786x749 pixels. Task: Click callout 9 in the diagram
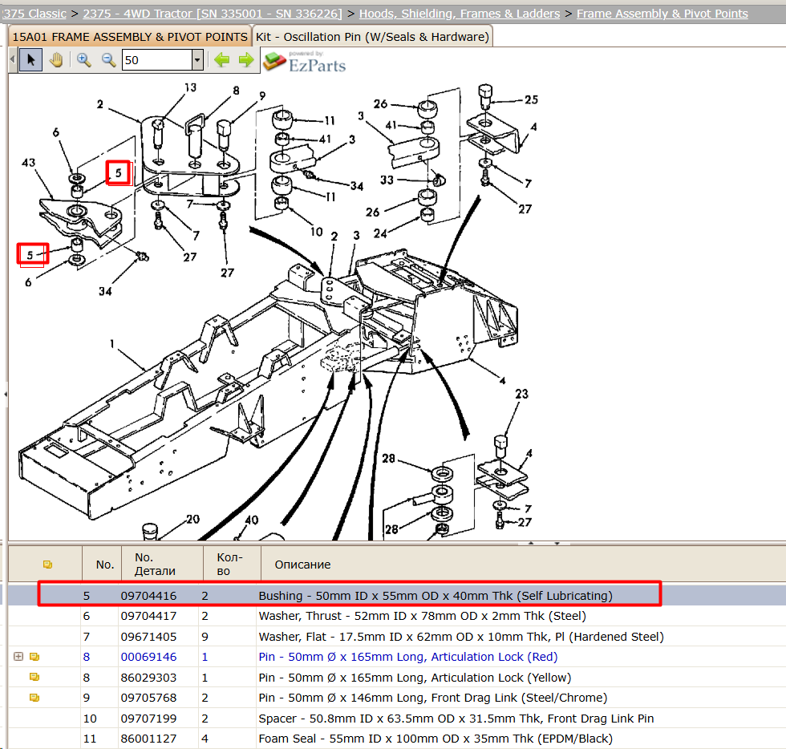click(263, 95)
